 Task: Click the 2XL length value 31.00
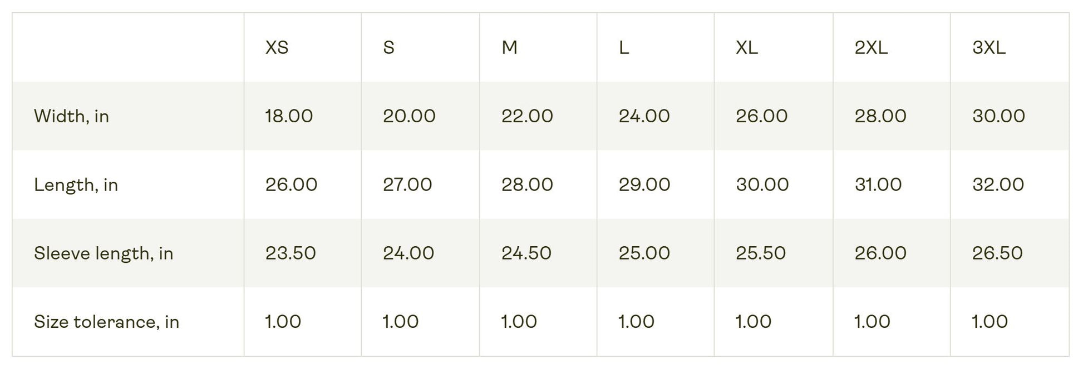pyautogui.click(x=878, y=184)
